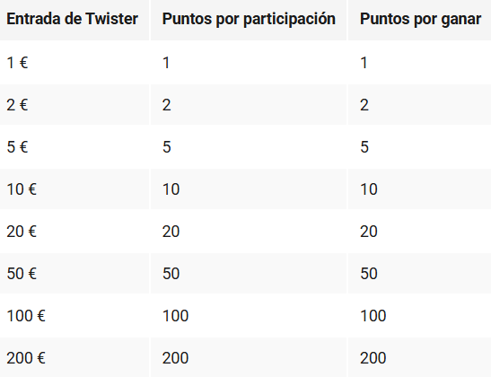Click the 'Puntos por participación' header
Viewport: 491px width, 377px height.
pos(249,19)
